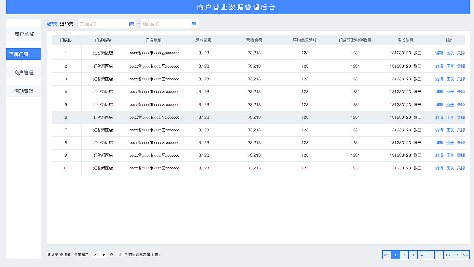This screenshot has width=474, height=267.
Task: Click the 门店地址 column header
Action: point(154,40)
